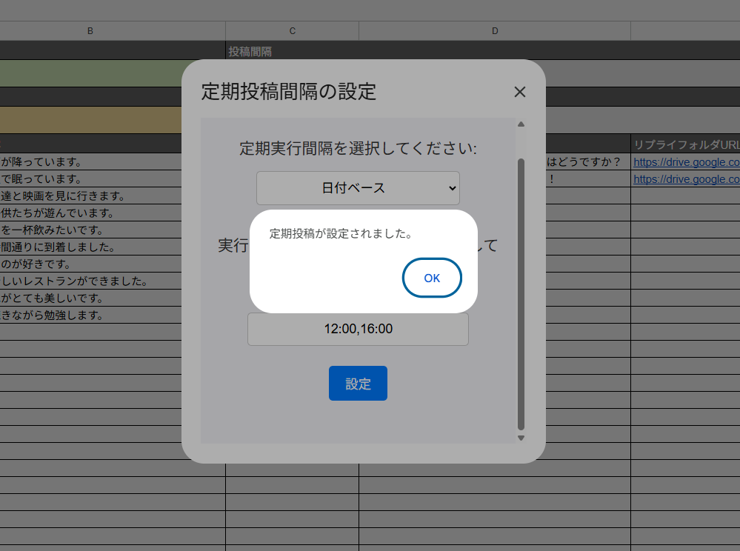This screenshot has height=551, width=740.
Task: Click the cell reading はどうですか？
Action: pos(584,161)
